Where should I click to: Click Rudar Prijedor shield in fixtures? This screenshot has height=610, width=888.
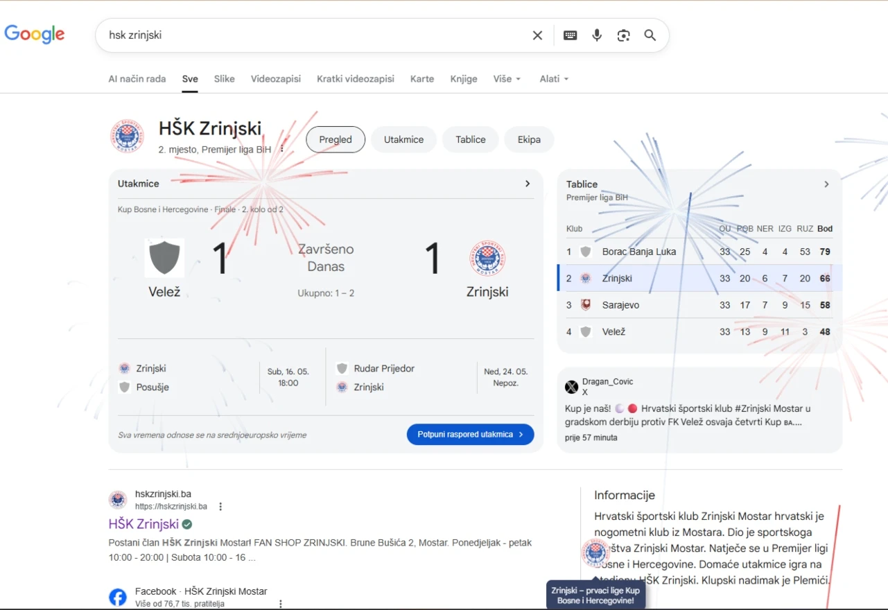[x=342, y=368]
